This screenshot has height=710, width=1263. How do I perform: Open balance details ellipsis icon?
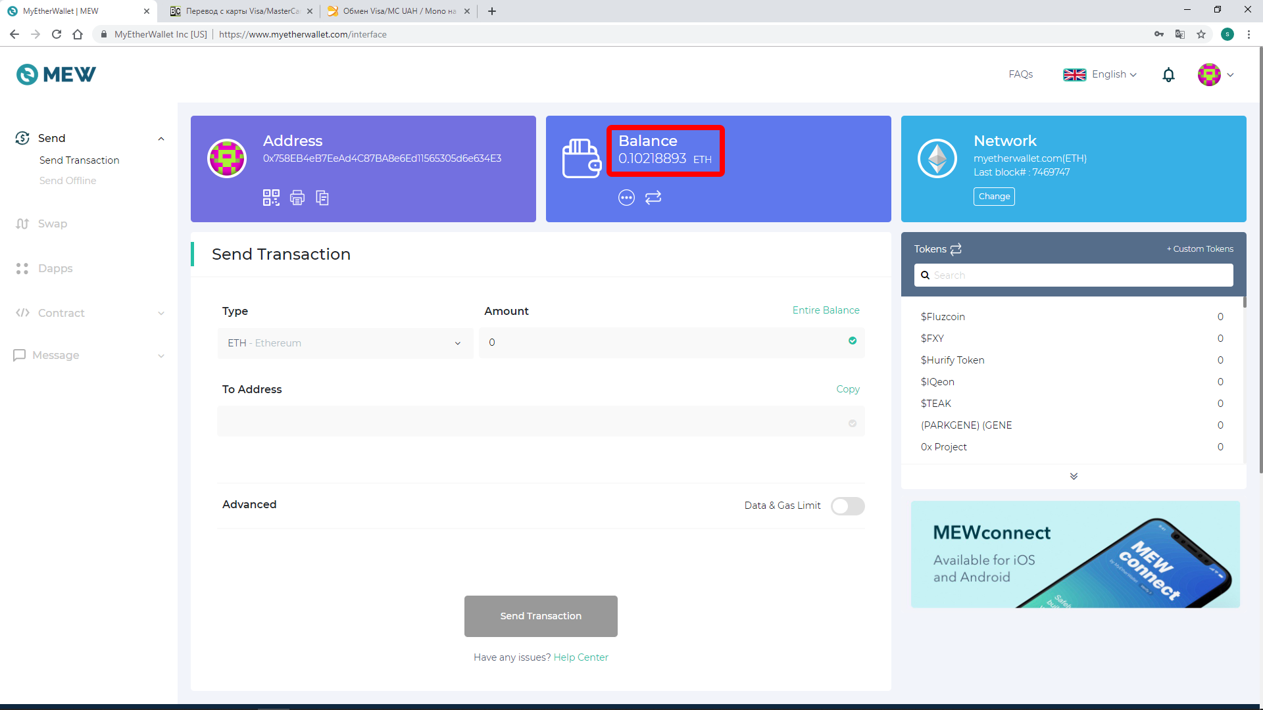tap(626, 197)
